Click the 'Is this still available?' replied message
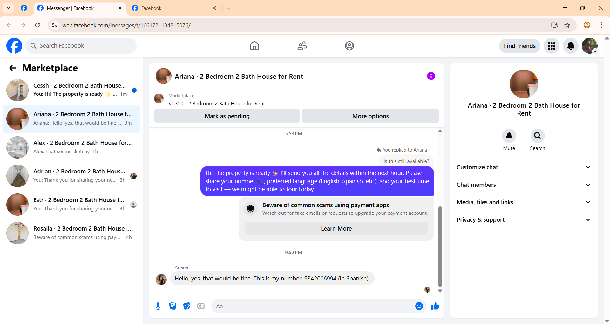610x324 pixels. pos(406,161)
